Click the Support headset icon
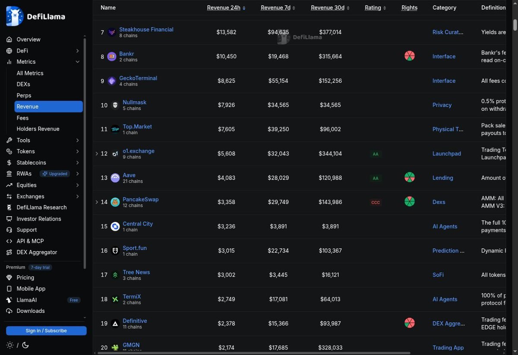Image resolution: width=518 pixels, height=355 pixels. (x=9, y=230)
